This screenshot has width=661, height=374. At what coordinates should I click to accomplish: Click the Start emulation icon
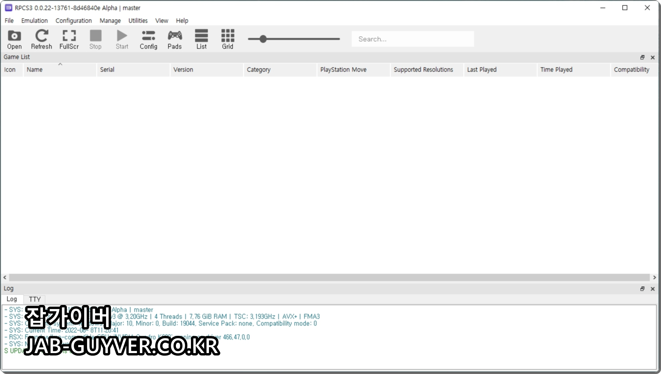pos(122,39)
